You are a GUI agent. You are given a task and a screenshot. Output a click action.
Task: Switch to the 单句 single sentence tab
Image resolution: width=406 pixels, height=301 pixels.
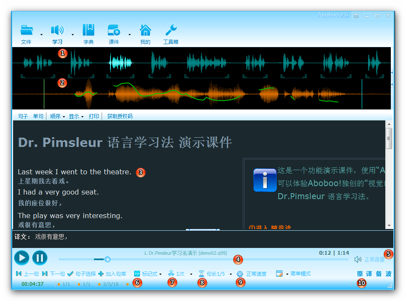point(37,116)
